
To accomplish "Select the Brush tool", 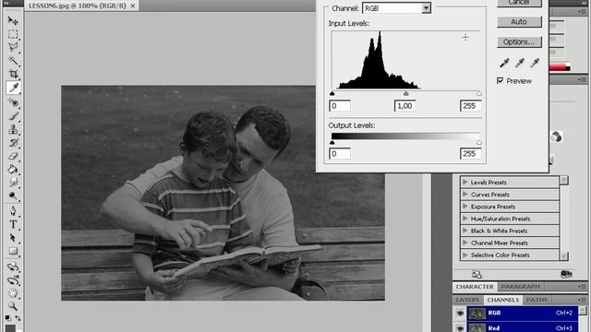I will (x=13, y=116).
